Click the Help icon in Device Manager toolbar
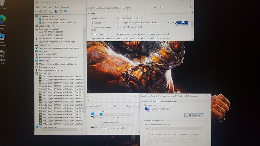260x146 pixels. [x=56, y=11]
